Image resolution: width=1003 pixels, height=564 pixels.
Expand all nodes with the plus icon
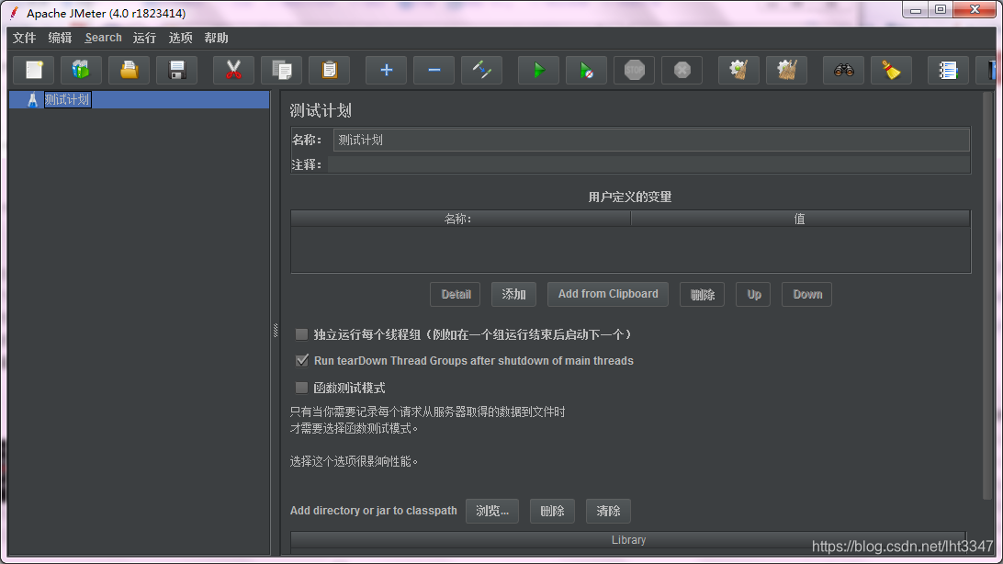[386, 70]
